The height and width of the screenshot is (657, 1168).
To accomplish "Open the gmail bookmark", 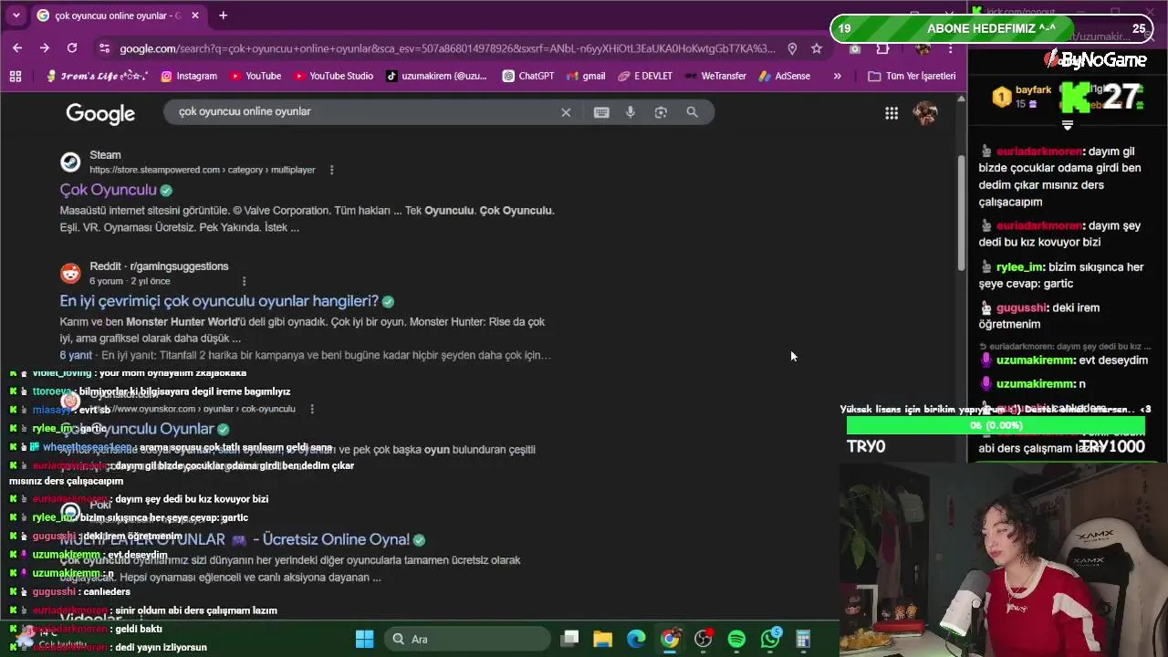I will coord(586,76).
